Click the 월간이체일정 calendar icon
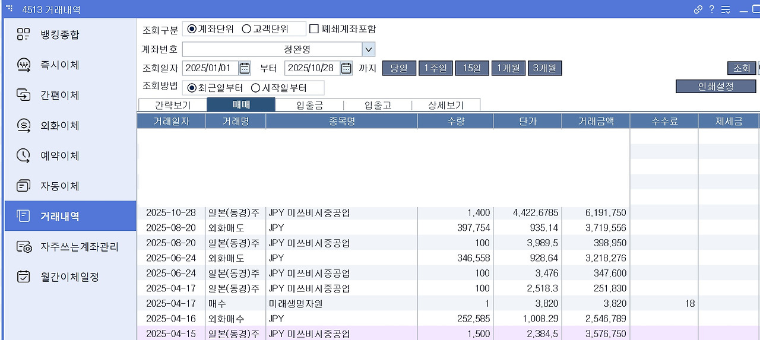Viewport: 760px width, 340px height. 23,277
